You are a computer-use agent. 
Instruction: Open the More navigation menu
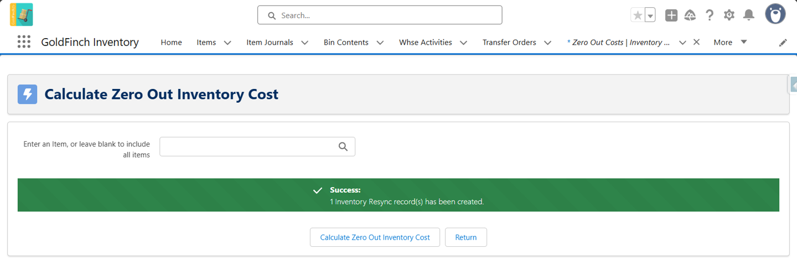coord(730,43)
